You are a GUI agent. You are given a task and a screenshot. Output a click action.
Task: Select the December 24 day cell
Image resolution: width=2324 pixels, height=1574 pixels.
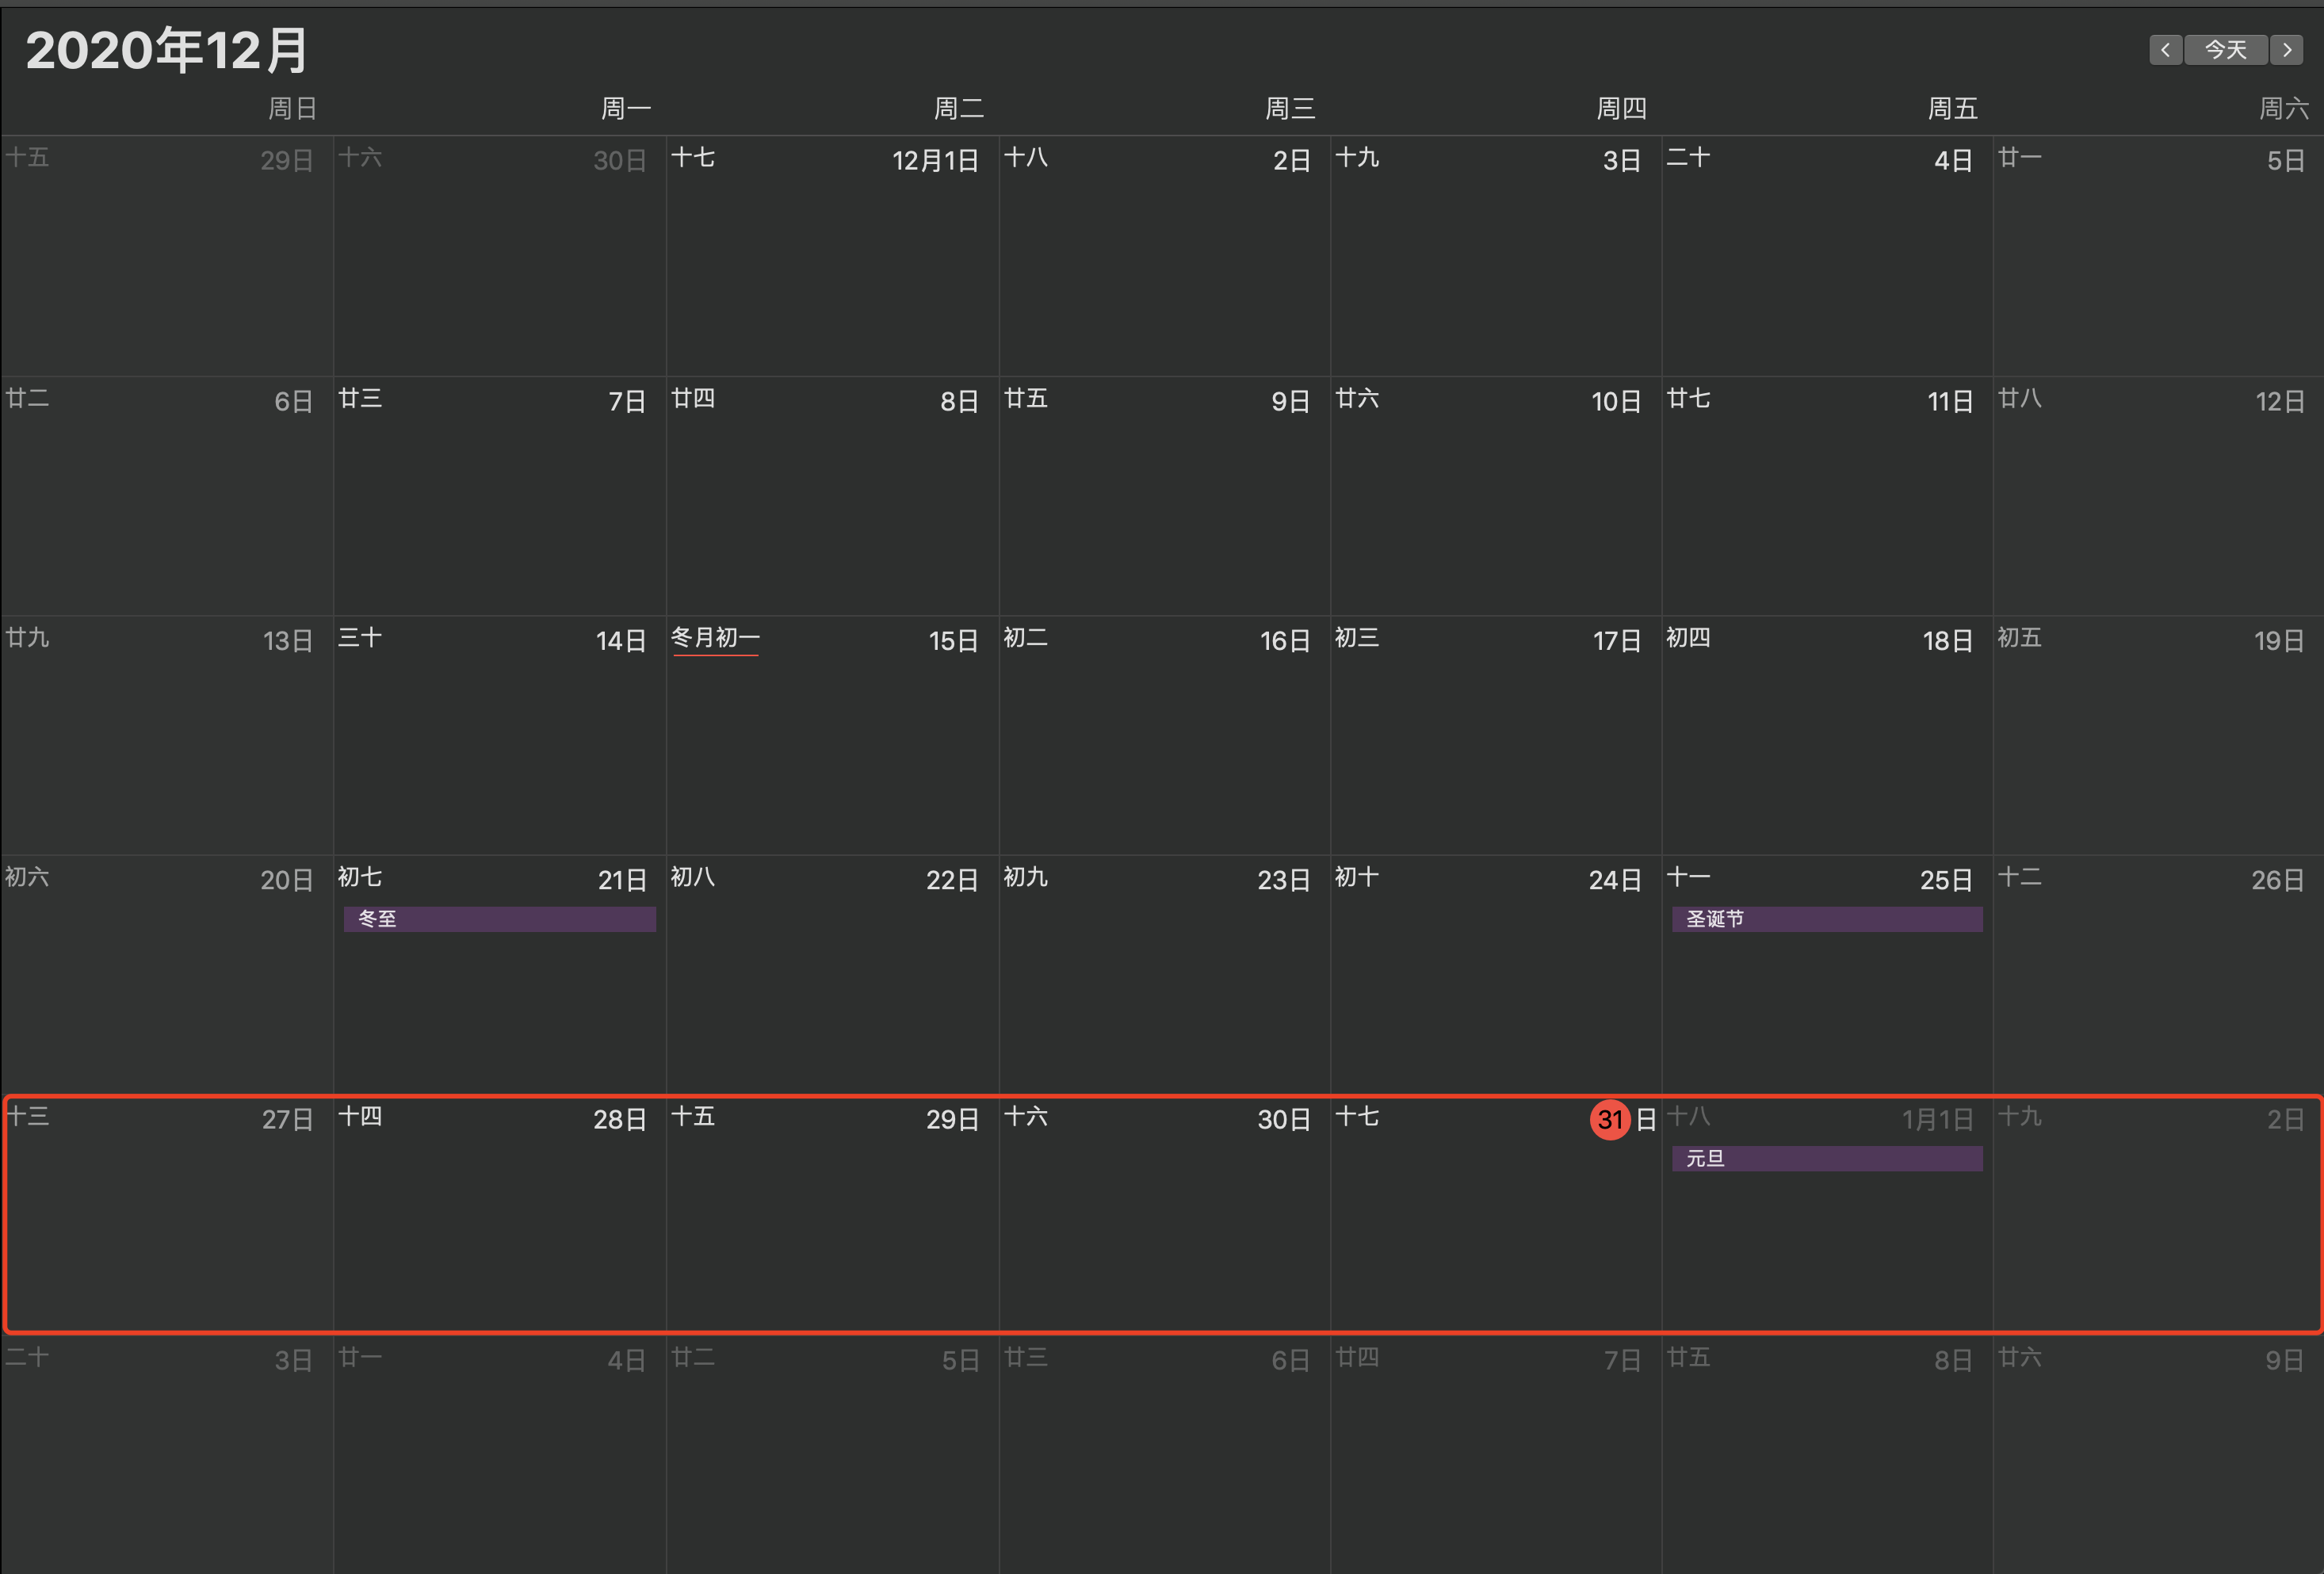1495,980
